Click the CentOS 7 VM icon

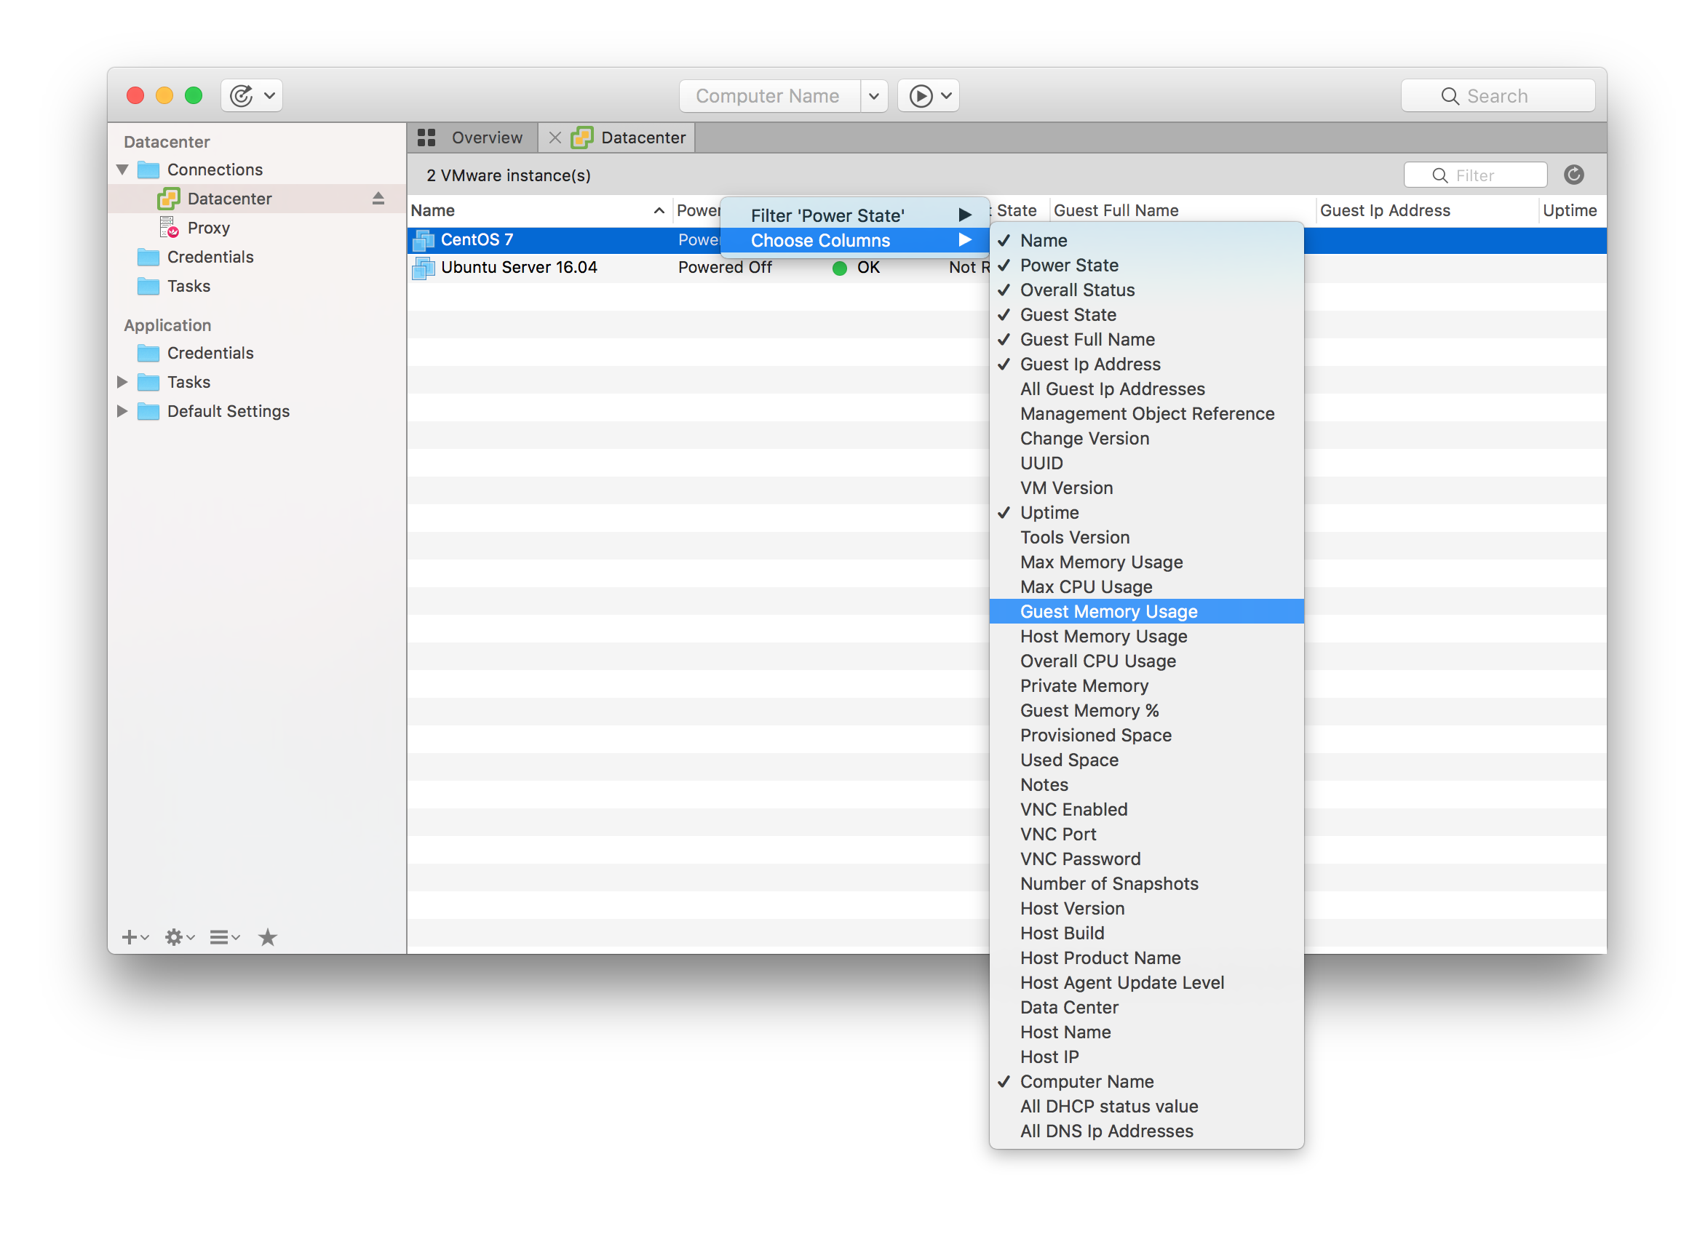coord(424,240)
